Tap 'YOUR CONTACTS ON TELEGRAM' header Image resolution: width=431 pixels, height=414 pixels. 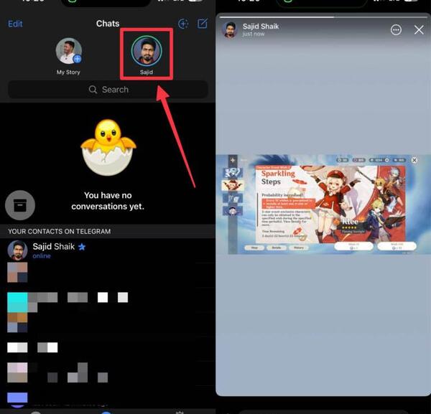pyautogui.click(x=59, y=232)
